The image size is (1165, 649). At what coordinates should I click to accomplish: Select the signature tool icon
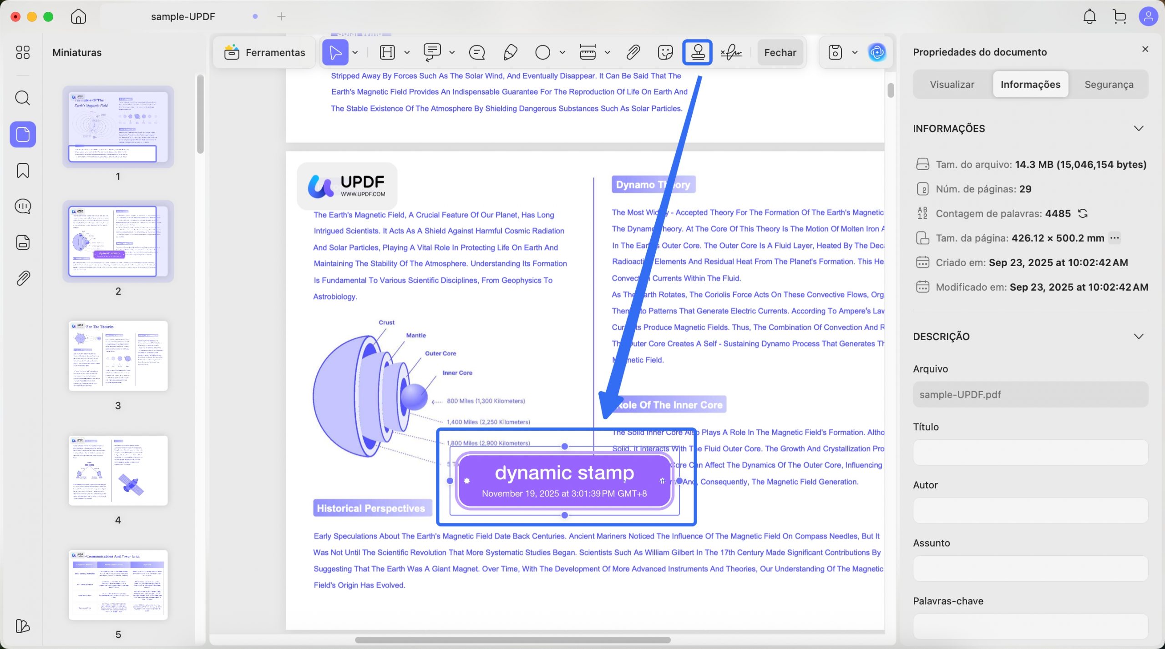click(x=731, y=52)
